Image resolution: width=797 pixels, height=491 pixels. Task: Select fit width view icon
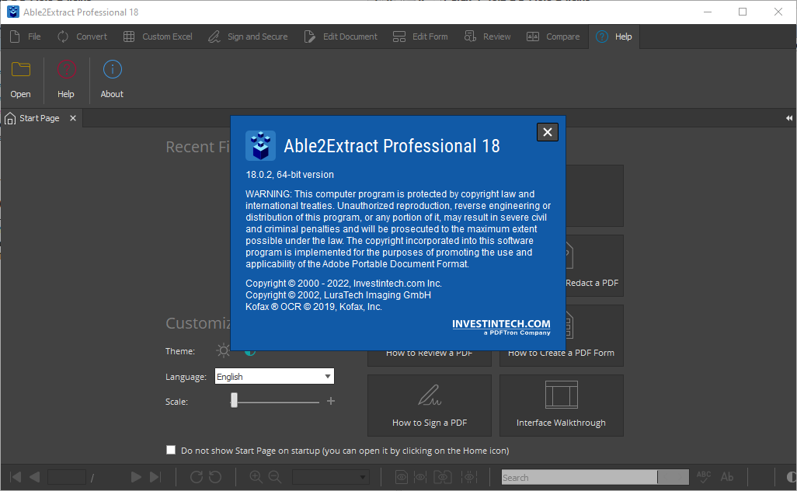pos(420,477)
